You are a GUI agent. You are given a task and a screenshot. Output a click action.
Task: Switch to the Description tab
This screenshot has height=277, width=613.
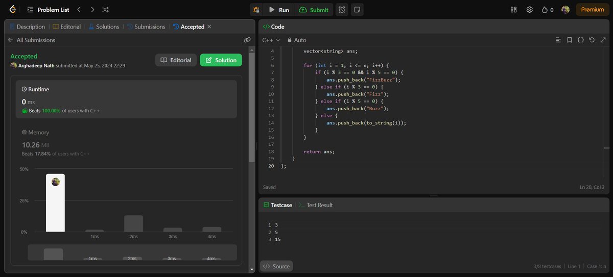pos(28,27)
